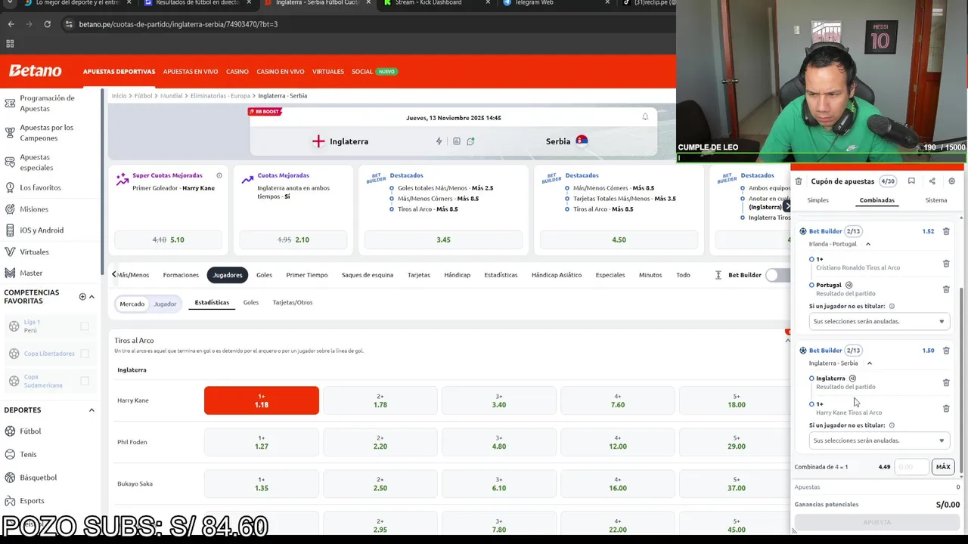Open Básquetbol in the Deportes list
This screenshot has width=968, height=544.
pos(38,478)
